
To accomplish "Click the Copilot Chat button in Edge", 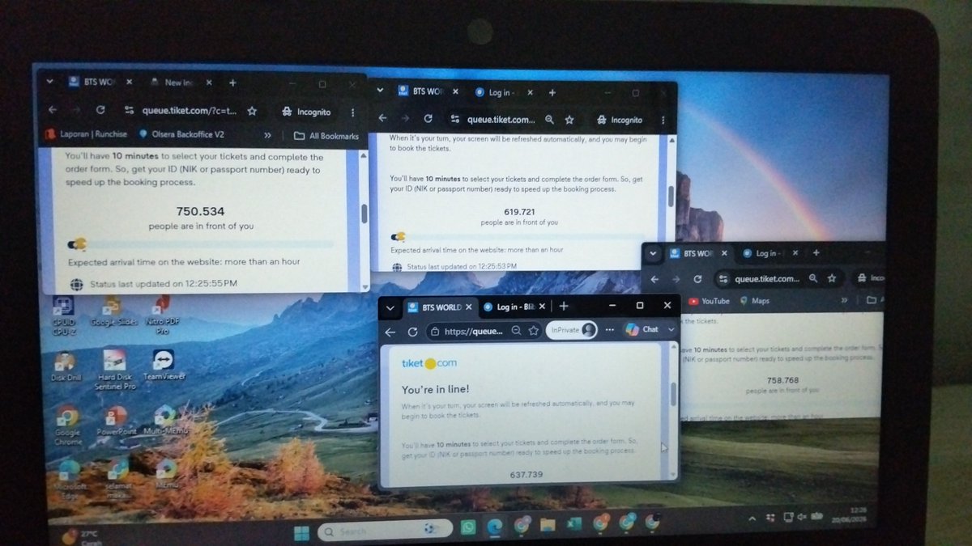I will coord(643,329).
